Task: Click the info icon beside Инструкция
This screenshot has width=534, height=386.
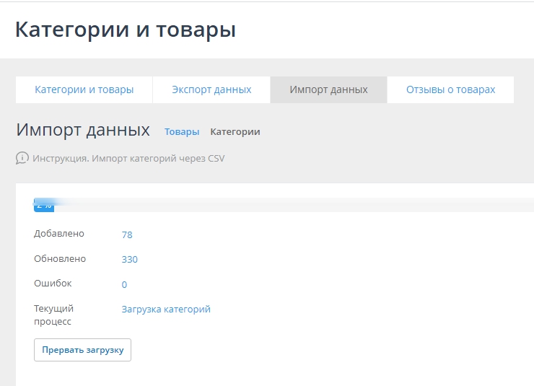Action: (22, 158)
